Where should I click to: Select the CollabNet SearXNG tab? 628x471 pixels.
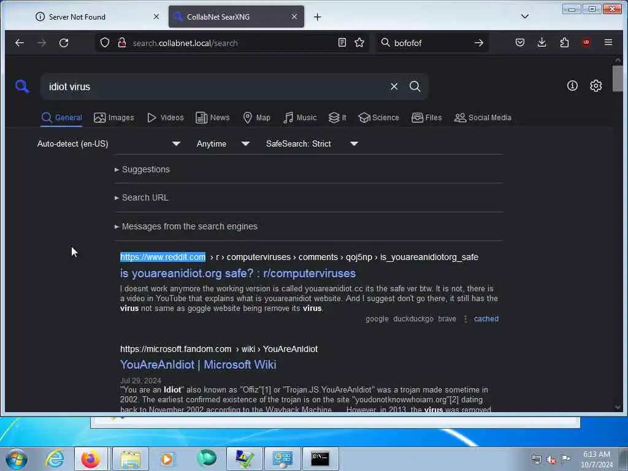[236, 17]
